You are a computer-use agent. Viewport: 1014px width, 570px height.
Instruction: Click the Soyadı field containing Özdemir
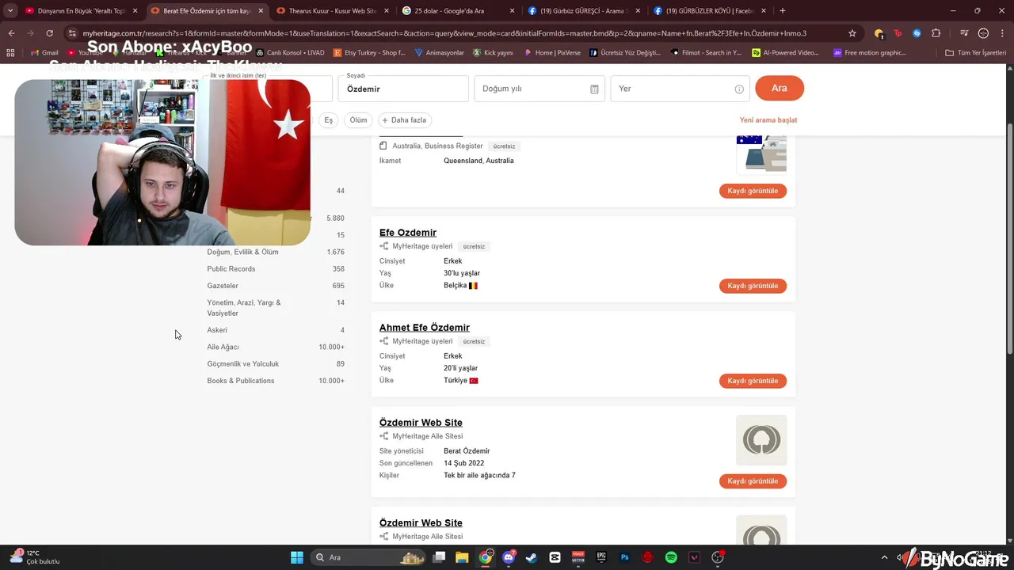(x=403, y=89)
